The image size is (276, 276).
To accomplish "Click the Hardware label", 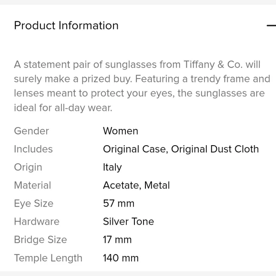I will tap(37, 222).
